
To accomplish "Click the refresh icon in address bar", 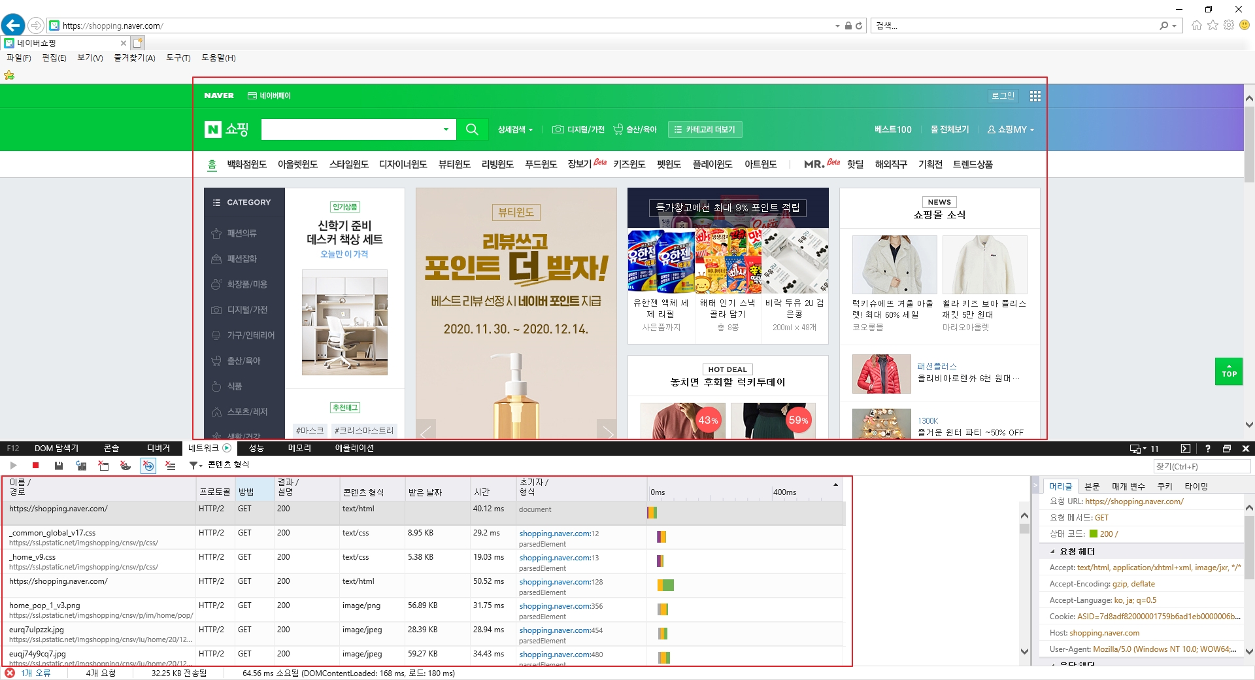I will [x=859, y=25].
